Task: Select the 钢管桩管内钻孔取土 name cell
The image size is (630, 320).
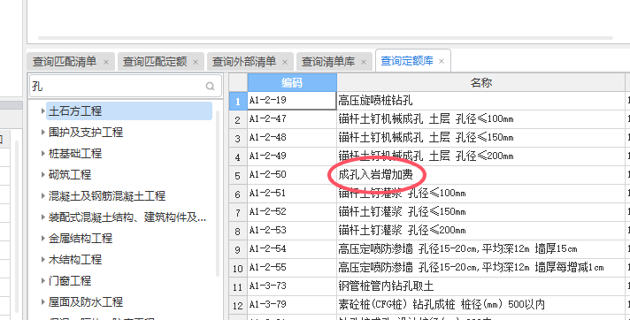Action: (x=481, y=286)
